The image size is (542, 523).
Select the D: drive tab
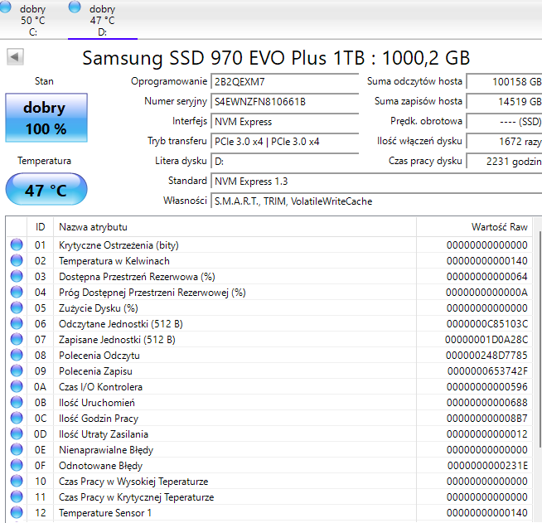point(102,20)
